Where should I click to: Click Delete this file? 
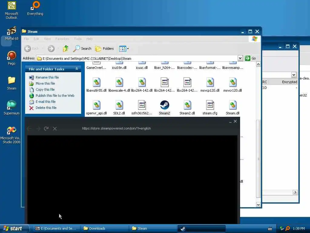point(43,108)
